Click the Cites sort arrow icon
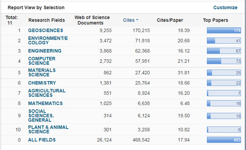The image size is (246, 150). (x=137, y=20)
